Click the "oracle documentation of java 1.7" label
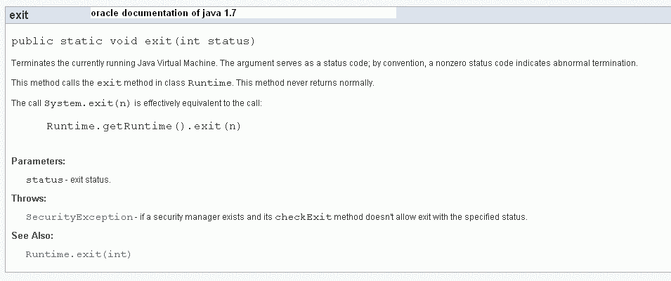Image resolution: width=671 pixels, height=281 pixels. tap(169, 13)
